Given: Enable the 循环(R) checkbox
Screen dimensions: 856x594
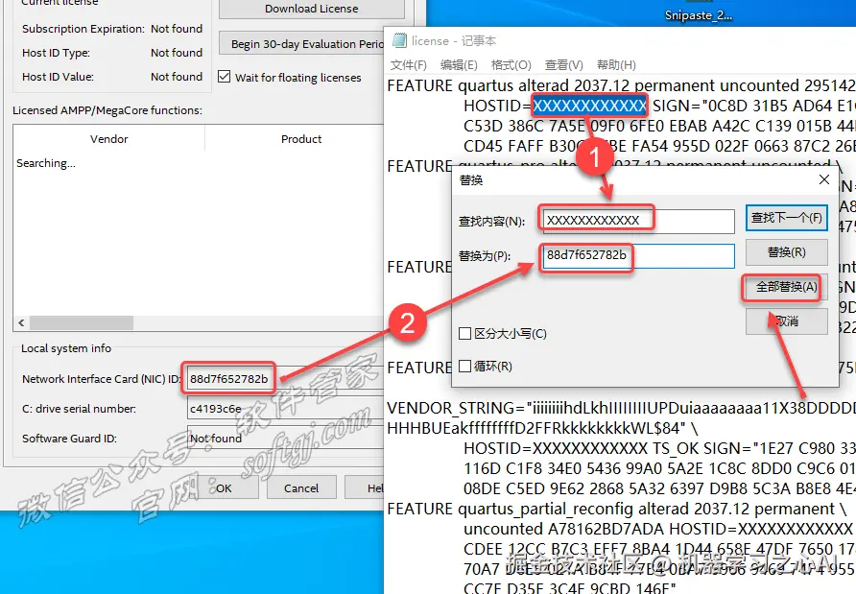Looking at the screenshot, I should 465,367.
